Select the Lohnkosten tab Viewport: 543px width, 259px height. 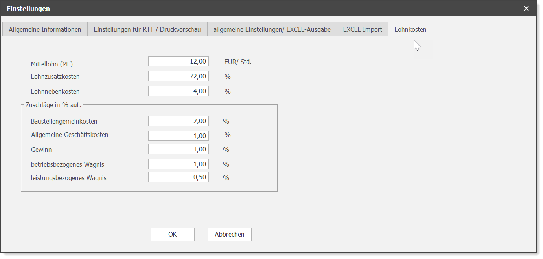pyautogui.click(x=410, y=29)
